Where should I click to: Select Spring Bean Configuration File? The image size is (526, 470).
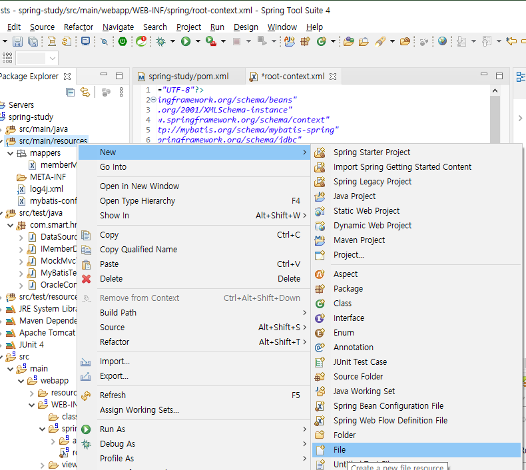416,406
